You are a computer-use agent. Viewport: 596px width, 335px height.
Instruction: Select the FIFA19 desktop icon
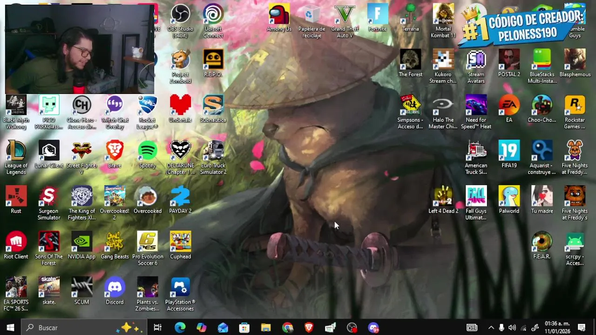tap(509, 155)
